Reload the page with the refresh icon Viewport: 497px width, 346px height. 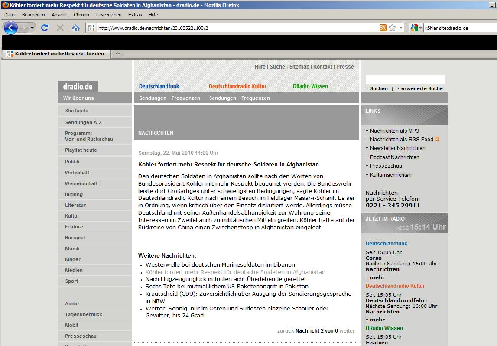coord(45,28)
